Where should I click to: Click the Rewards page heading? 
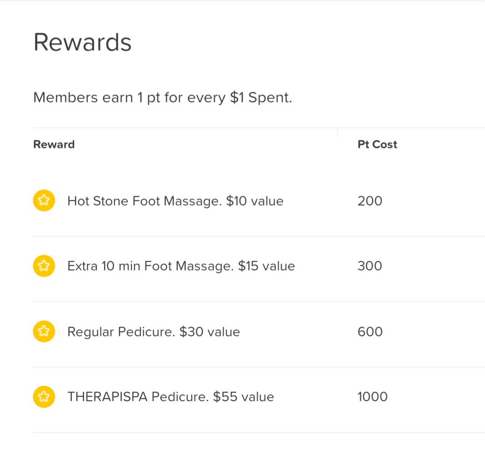(83, 42)
